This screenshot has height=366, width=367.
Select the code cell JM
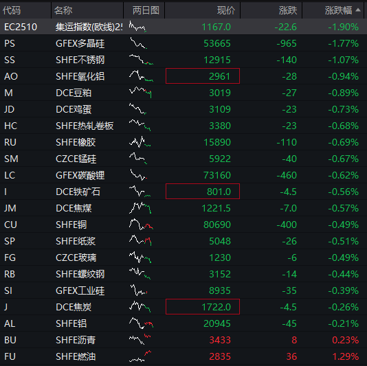(10, 208)
